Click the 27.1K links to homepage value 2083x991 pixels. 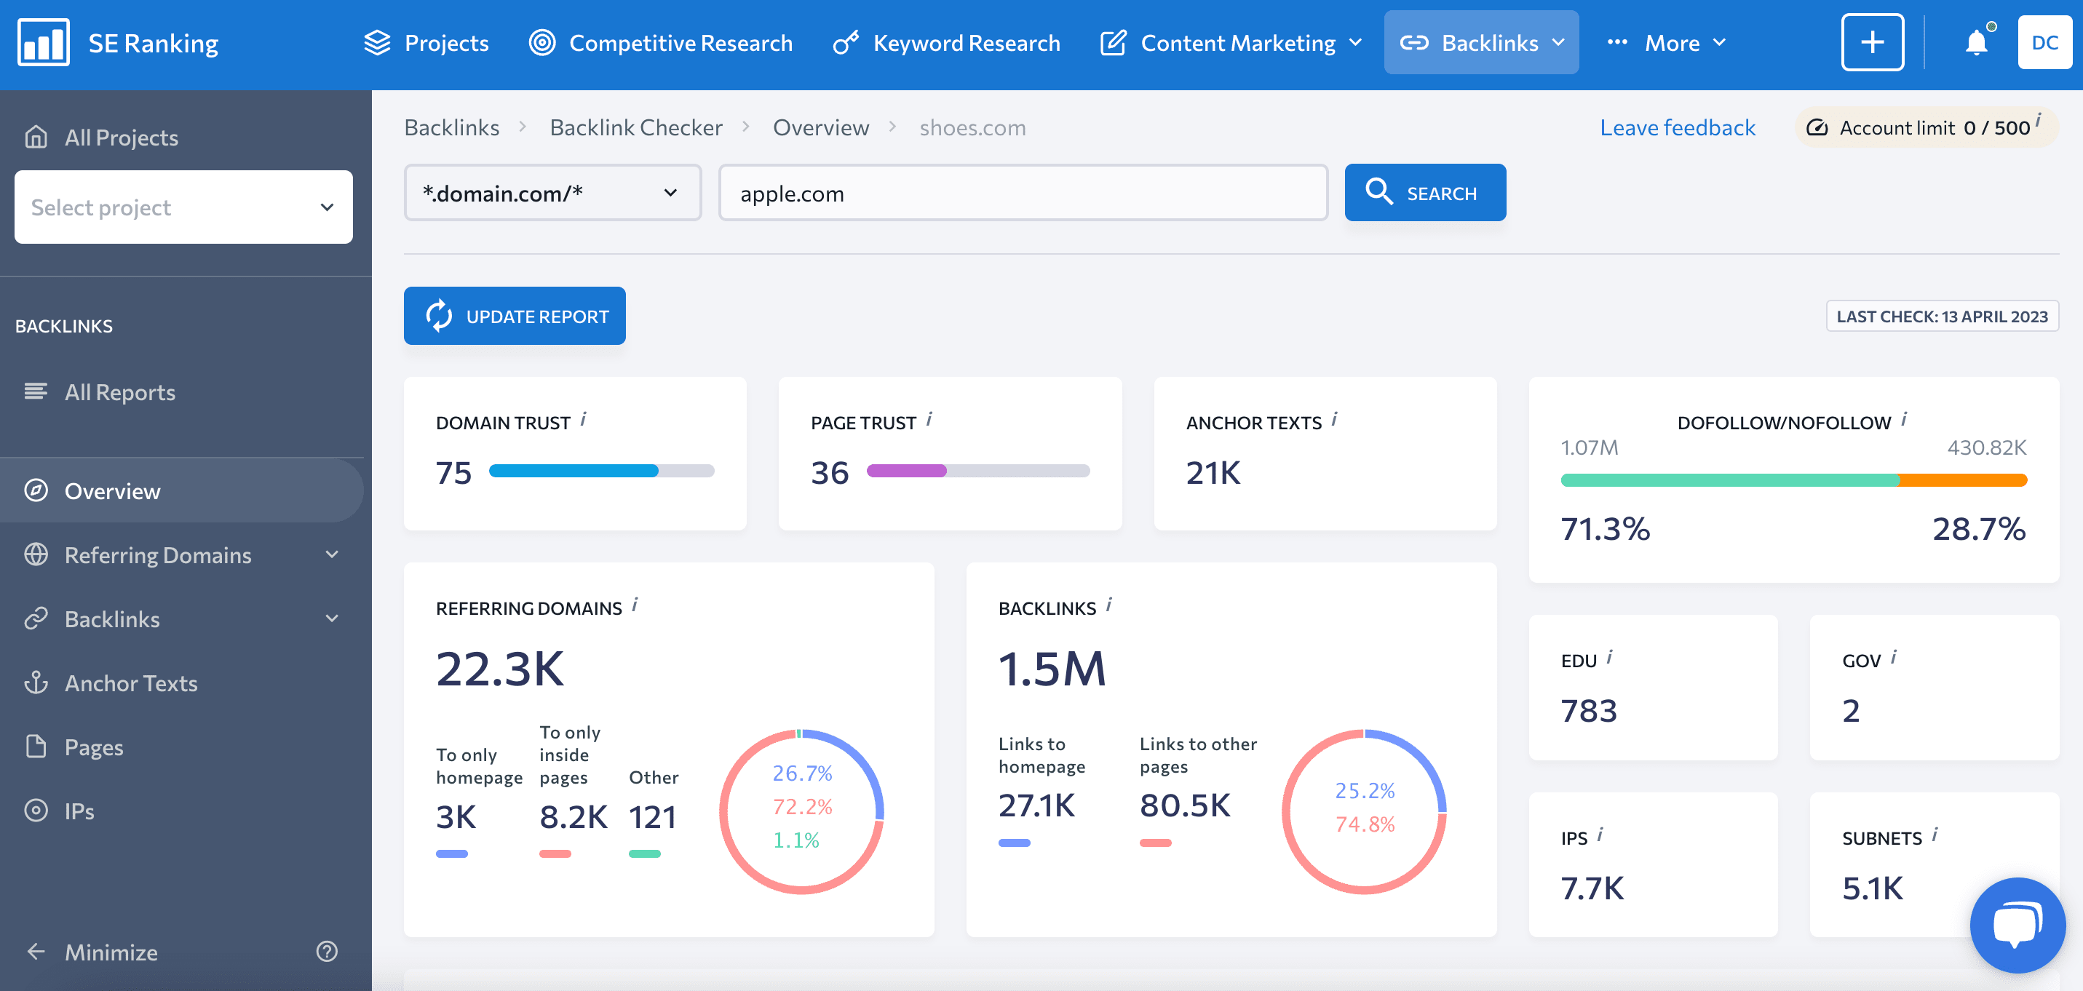[1036, 805]
